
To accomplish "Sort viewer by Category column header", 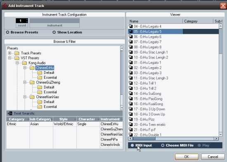I will coord(198,21).
